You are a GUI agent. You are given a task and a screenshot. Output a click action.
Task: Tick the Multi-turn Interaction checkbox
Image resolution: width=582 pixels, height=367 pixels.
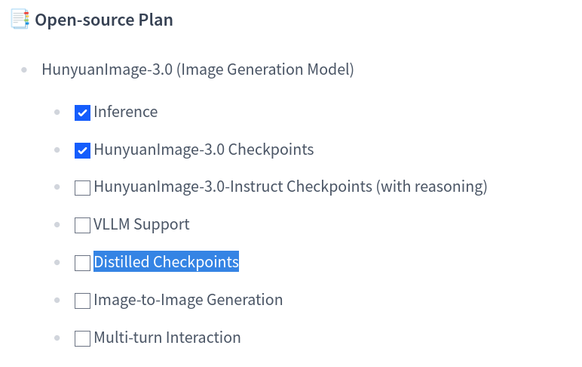[x=82, y=339]
